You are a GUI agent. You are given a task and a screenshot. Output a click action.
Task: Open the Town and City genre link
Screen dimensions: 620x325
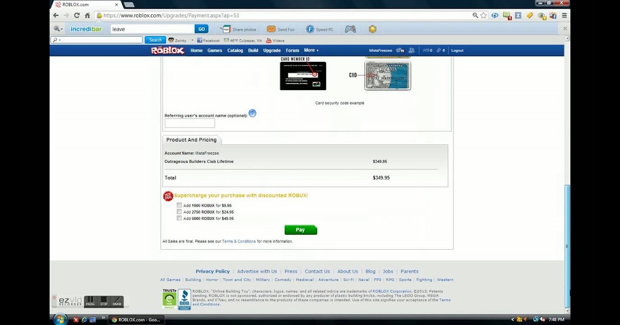pyautogui.click(x=237, y=280)
